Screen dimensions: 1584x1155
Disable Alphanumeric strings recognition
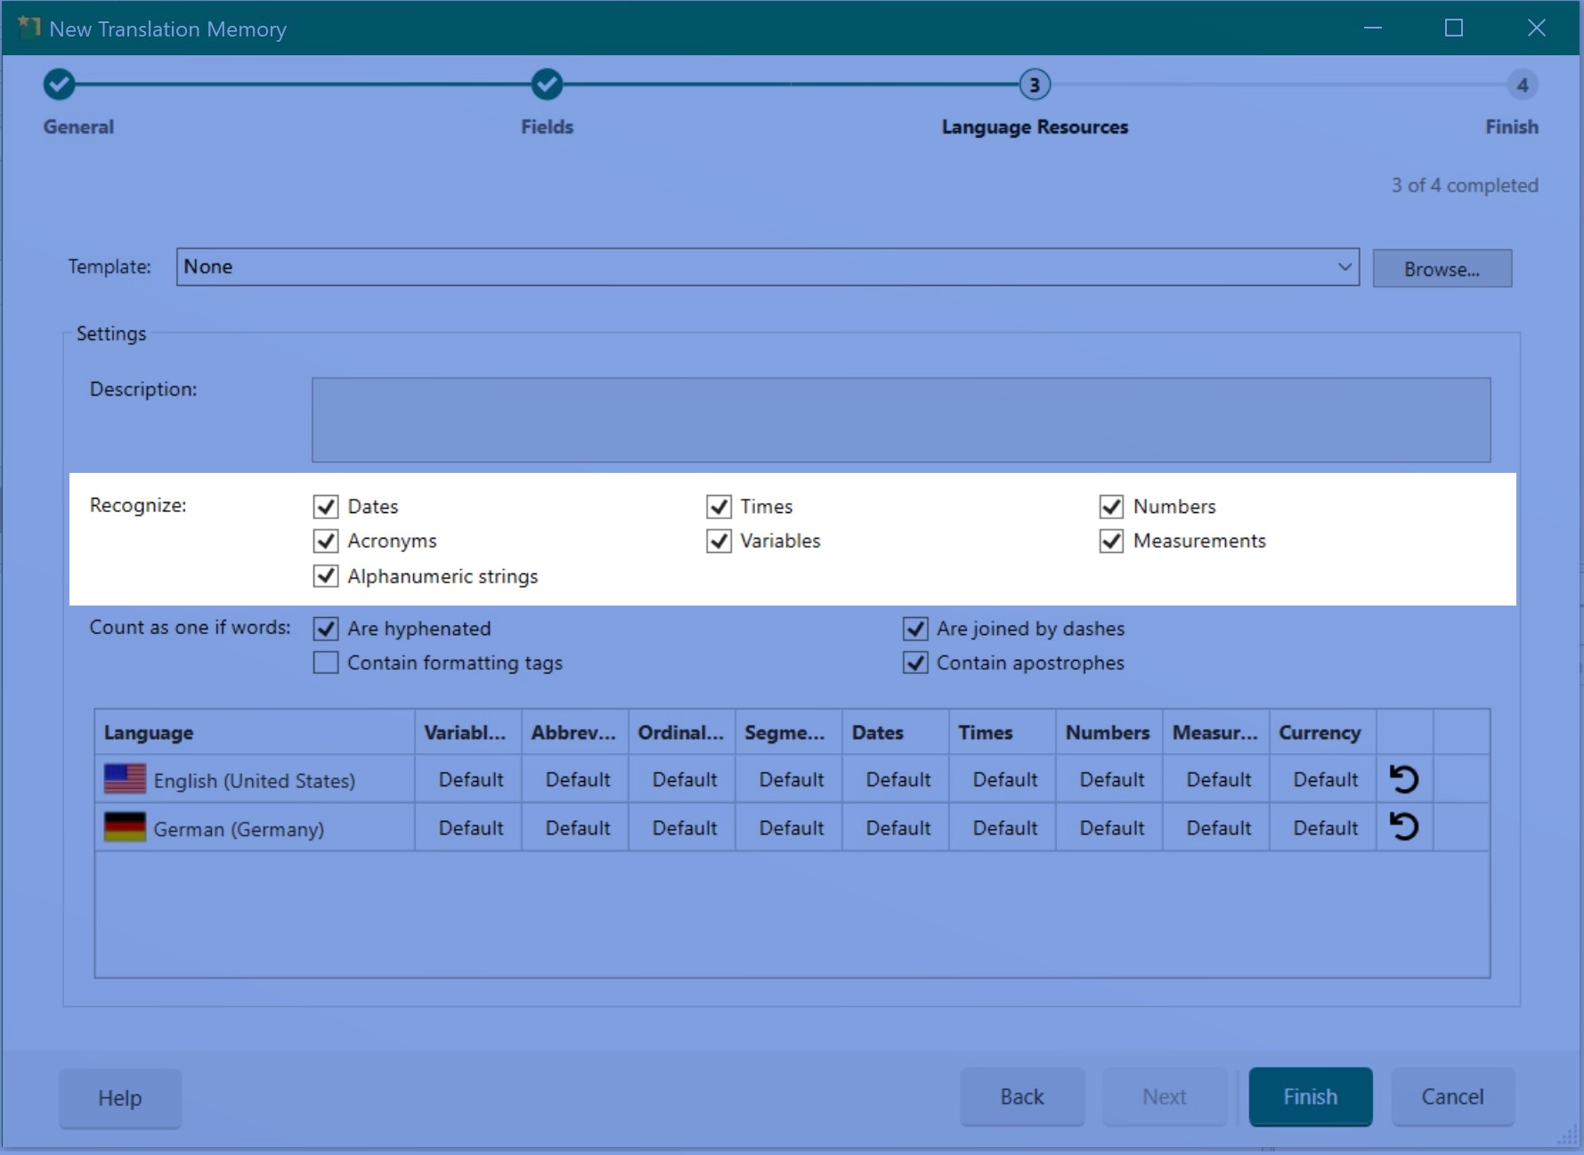tap(326, 576)
